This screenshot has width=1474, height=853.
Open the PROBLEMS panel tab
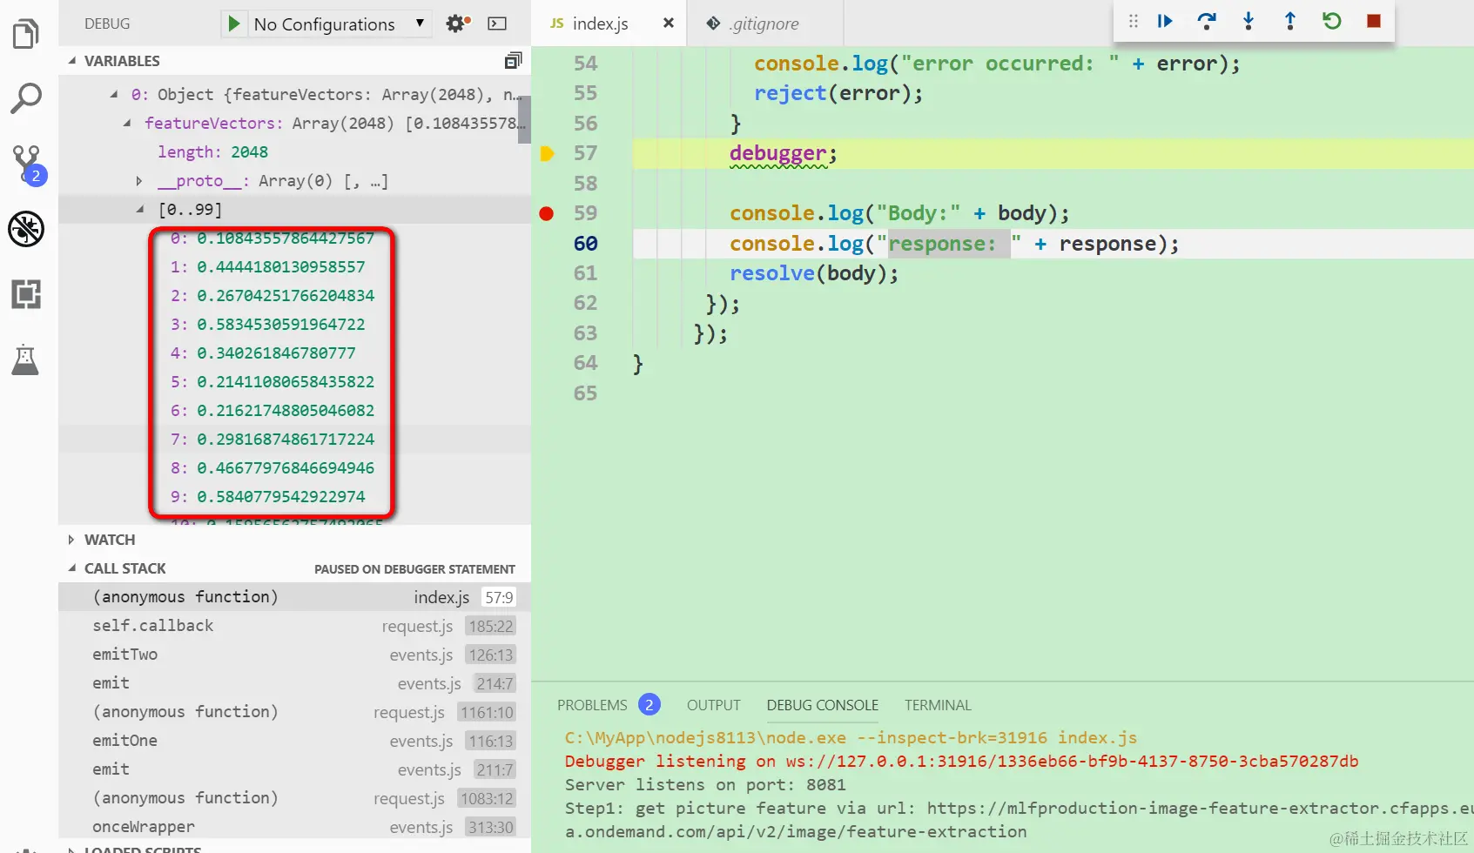pos(592,705)
